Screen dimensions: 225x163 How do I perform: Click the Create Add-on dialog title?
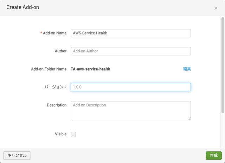coord(22,7)
